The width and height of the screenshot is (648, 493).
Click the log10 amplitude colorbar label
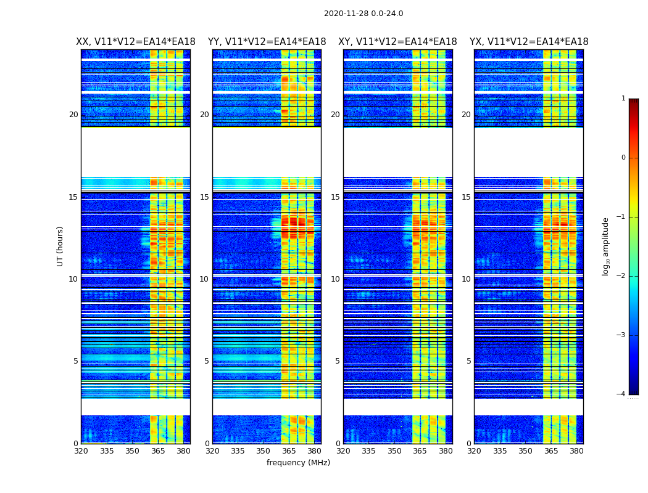(x=605, y=246)
